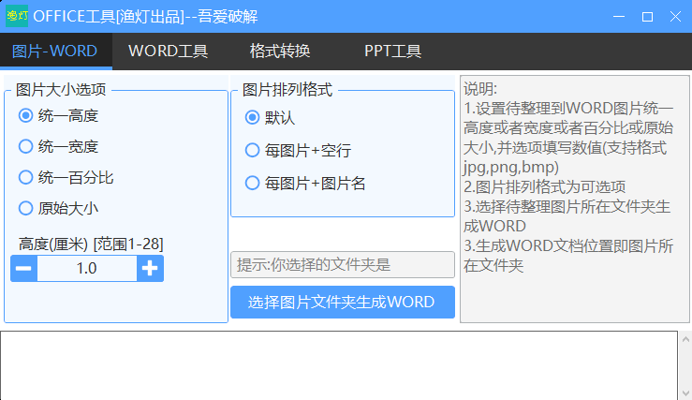Viewport: 692px width, 400px height.
Task: Click the log scrollbar down arrow
Action: (685, 393)
